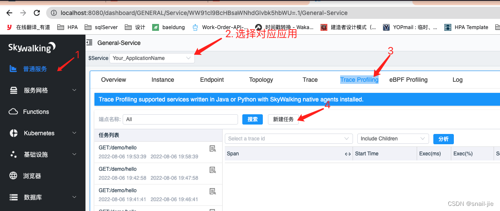This screenshot has height=211, width=500.
Task: Click the 端点名称 input field
Action: [180, 119]
